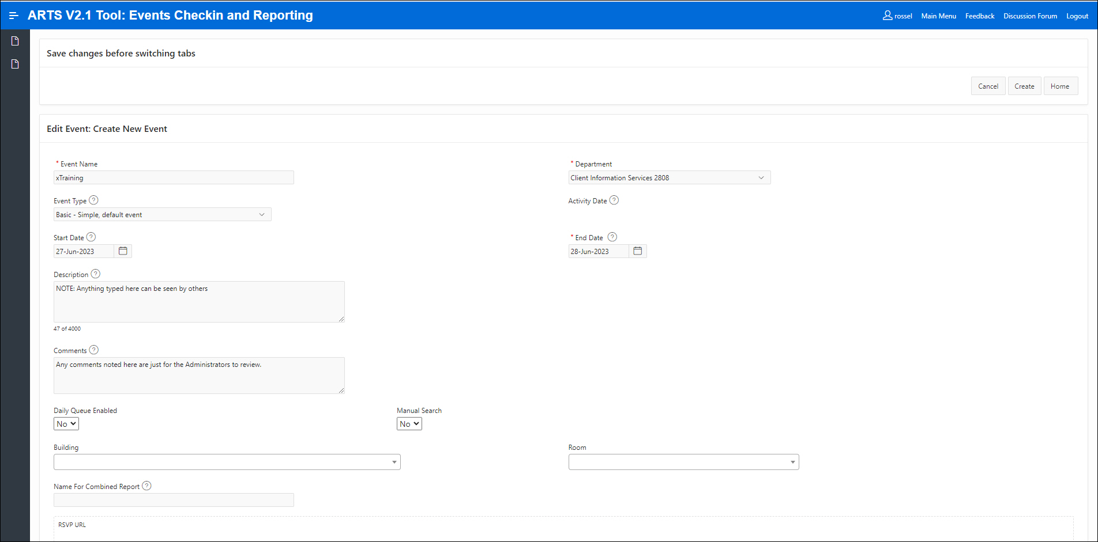The width and height of the screenshot is (1098, 542).
Task: Click inside the Description text area
Action: tap(199, 302)
